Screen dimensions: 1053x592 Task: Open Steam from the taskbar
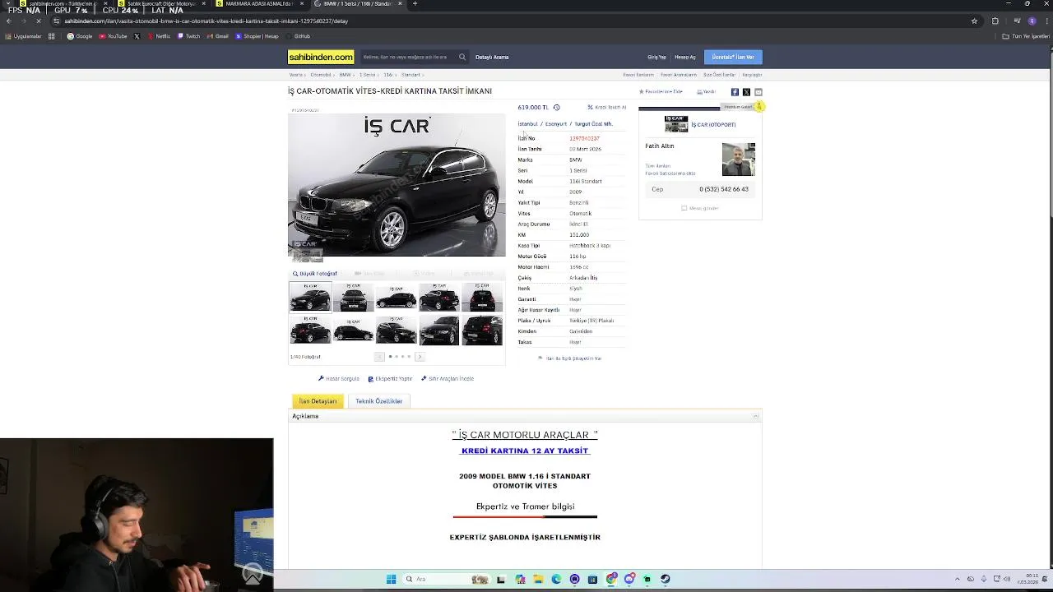(x=665, y=579)
